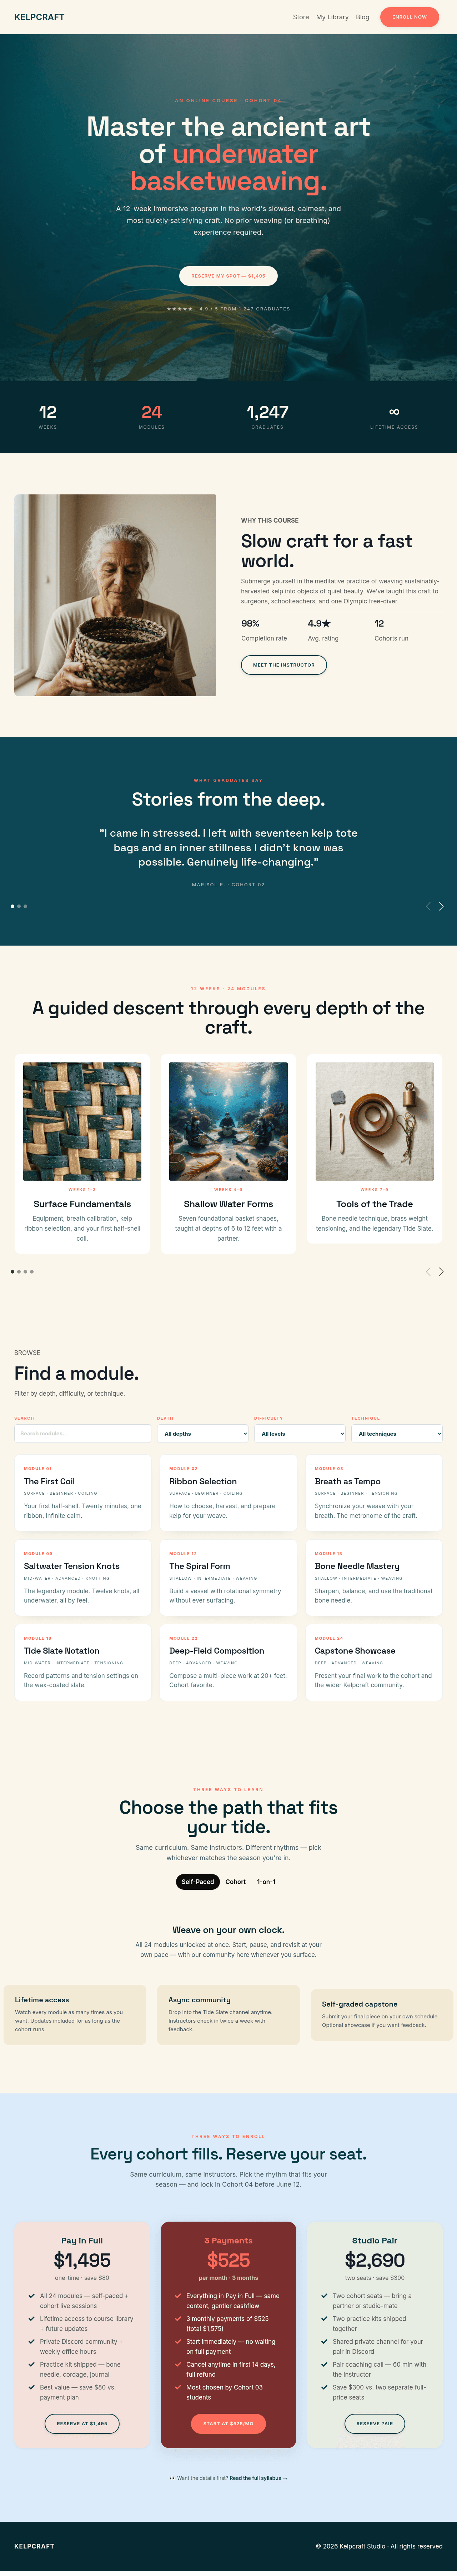Click the KELPCRAFT logo in the header

click(39, 17)
